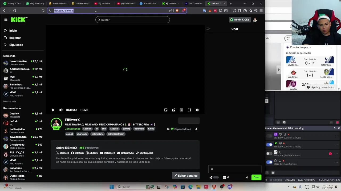Open more options for blaze destination
This screenshot has height=191, width=341.
coord(336,162)
